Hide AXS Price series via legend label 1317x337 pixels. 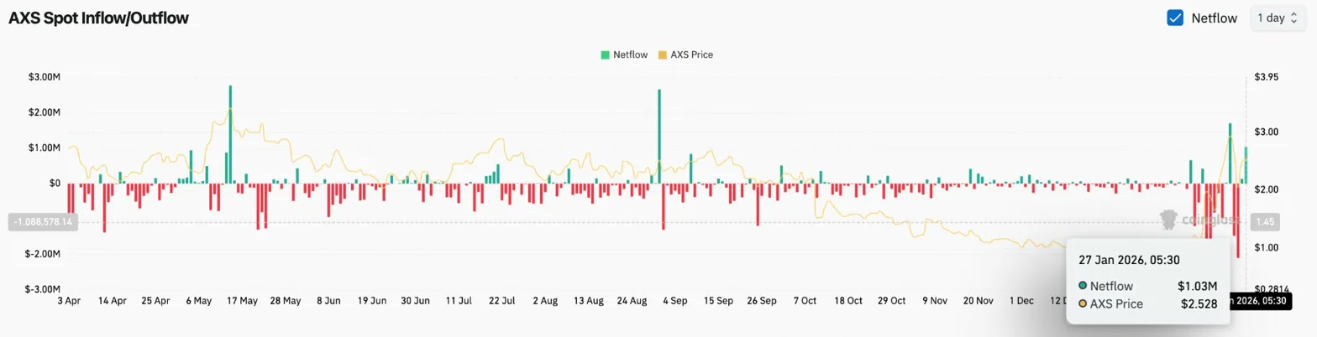click(x=691, y=54)
